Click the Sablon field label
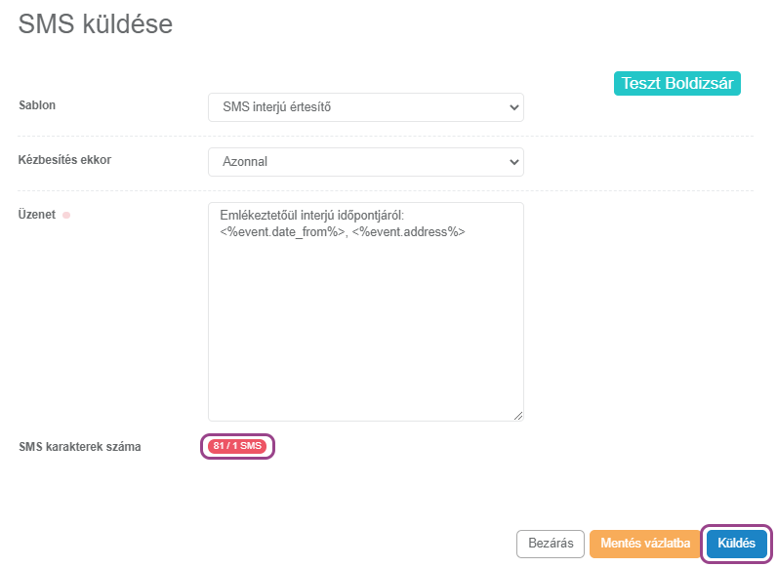 (37, 105)
